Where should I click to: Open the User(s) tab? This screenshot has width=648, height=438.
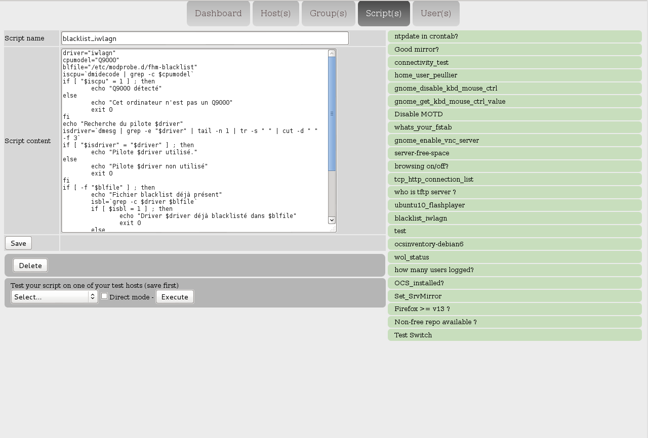(x=436, y=13)
